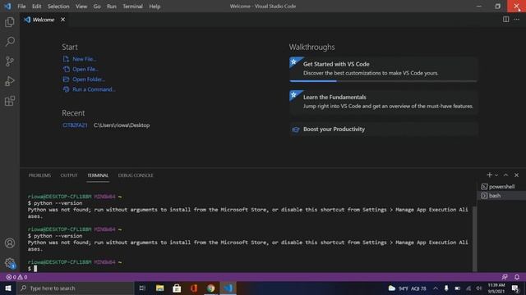Viewport: 526px width, 295px height.
Task: Show hidden system tray icons chevron
Action: coord(436,288)
